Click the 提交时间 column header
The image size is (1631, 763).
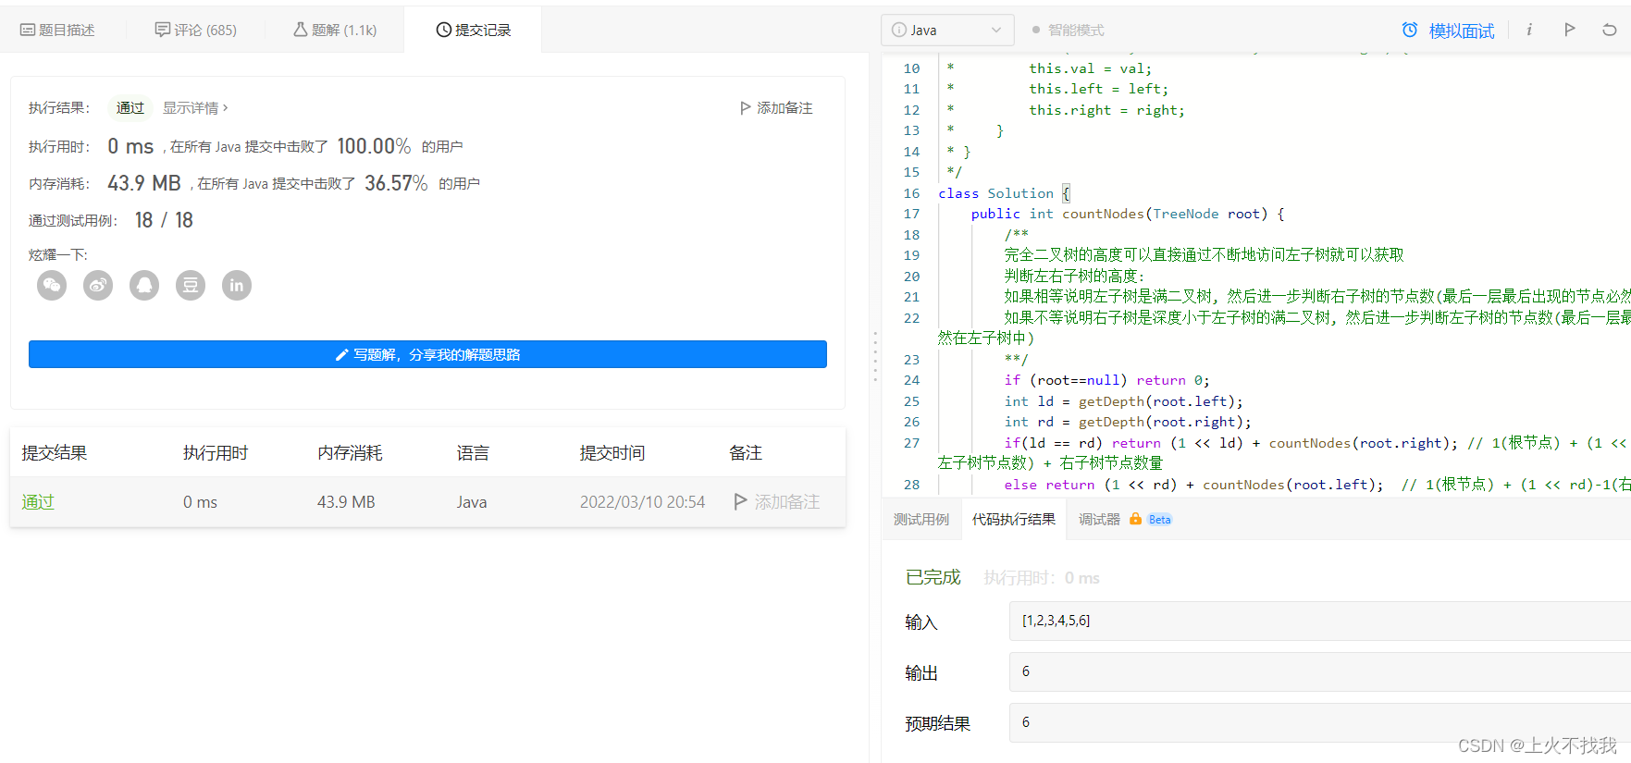(612, 452)
